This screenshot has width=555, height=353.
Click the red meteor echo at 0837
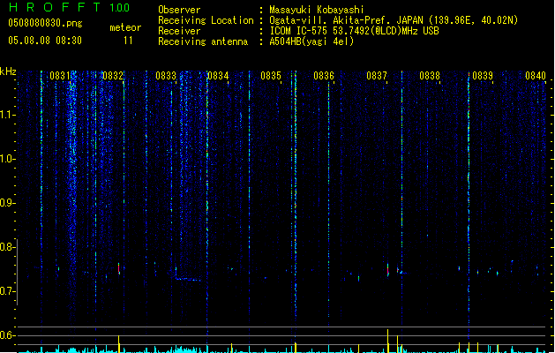pyautogui.click(x=388, y=270)
